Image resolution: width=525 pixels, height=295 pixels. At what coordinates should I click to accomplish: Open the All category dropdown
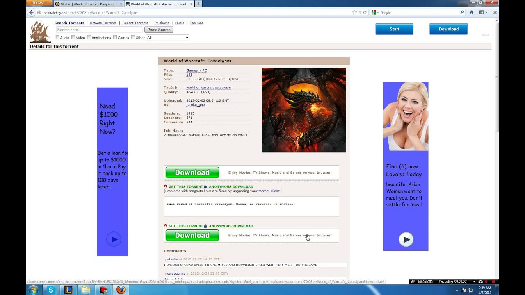pos(167,37)
